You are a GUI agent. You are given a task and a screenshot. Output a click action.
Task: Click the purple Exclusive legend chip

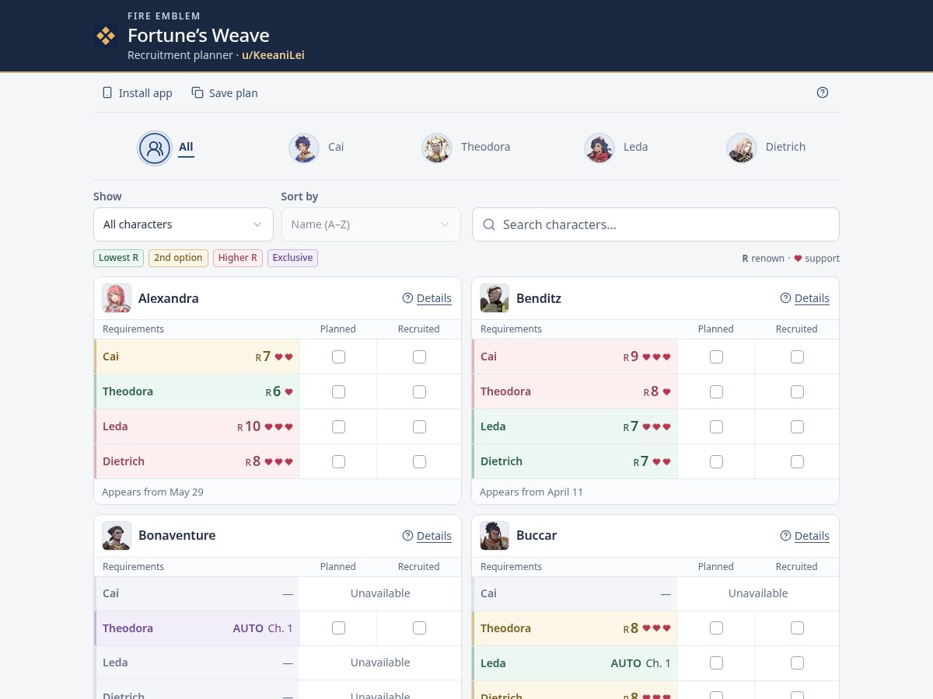293,258
